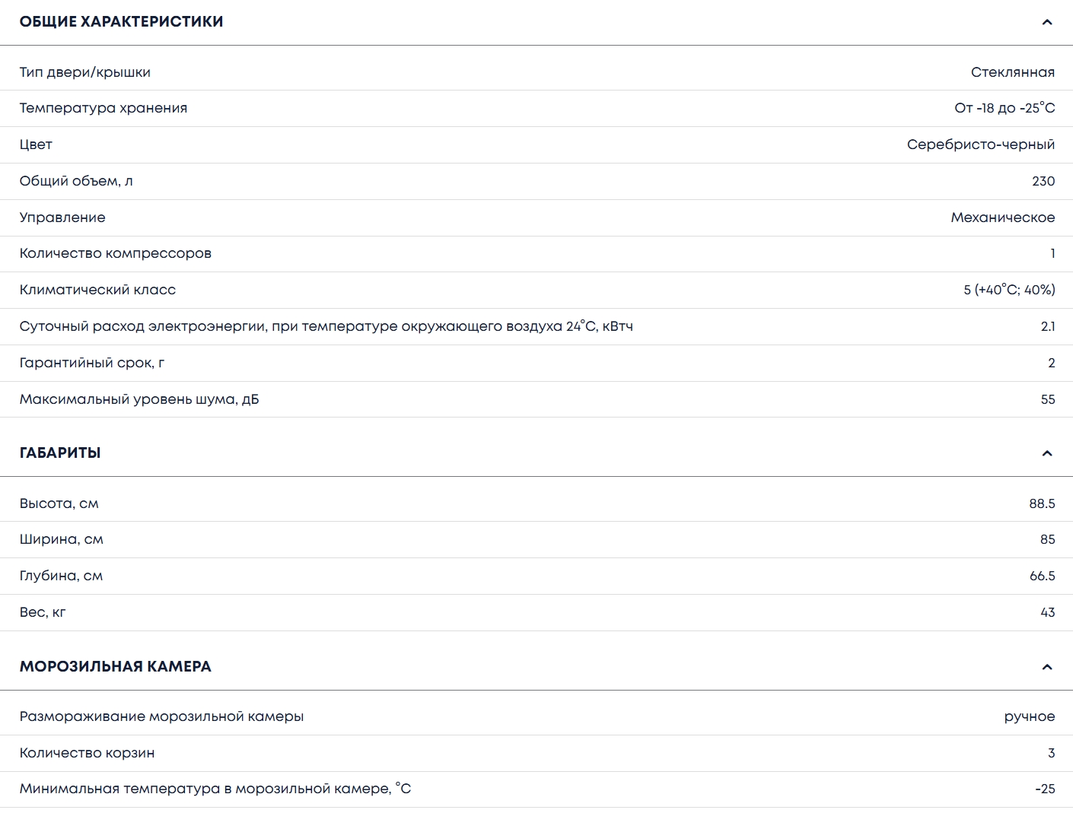
Task: Click the climate class value 5 (+40°C; 40%)
Action: 1008,290
